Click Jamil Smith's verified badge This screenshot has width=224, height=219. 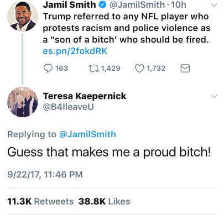point(103,4)
